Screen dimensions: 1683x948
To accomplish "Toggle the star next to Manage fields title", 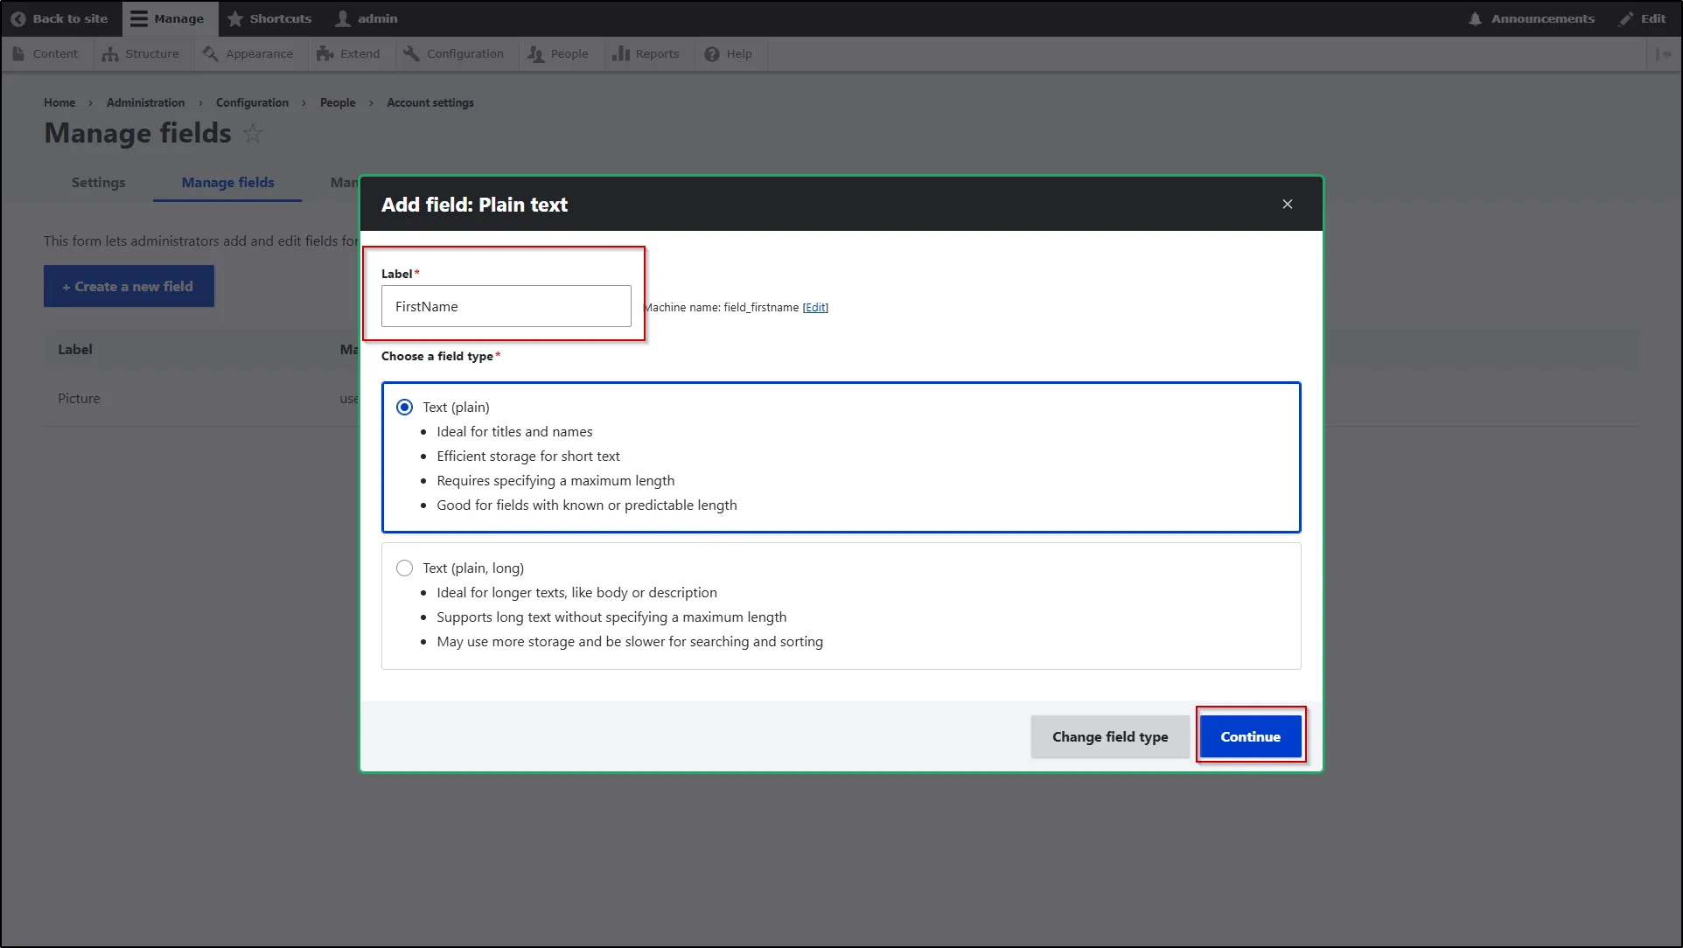I will point(253,134).
